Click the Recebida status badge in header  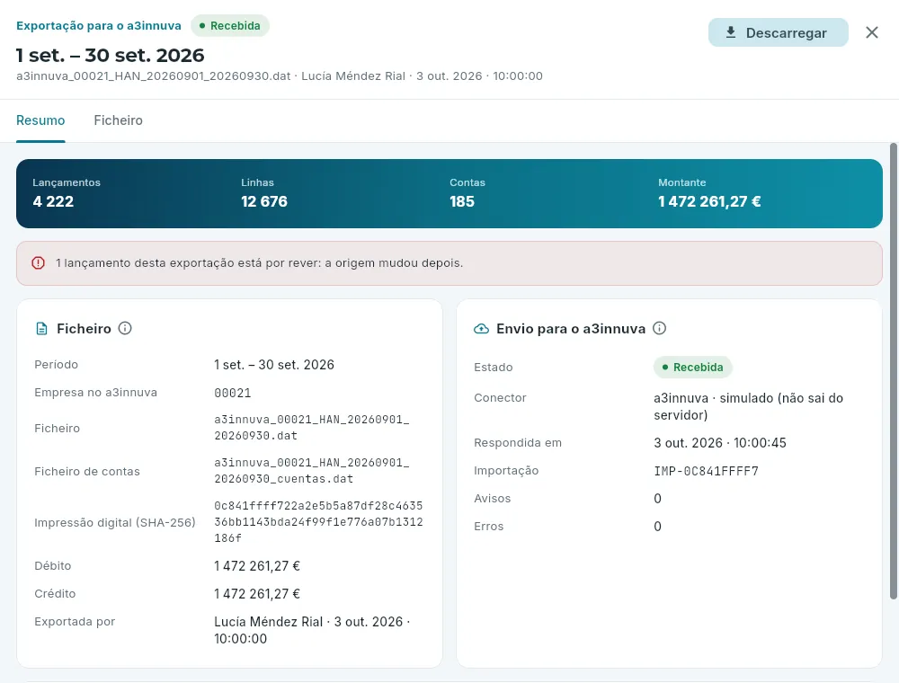(x=230, y=26)
